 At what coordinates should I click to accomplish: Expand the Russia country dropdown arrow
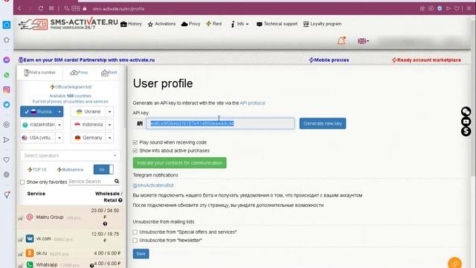[59, 112]
